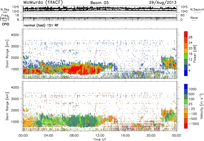This screenshot has width=204, height=141.
Task: Click the '-500' label on the velocity colorbar
Action: pyautogui.click(x=193, y=119)
